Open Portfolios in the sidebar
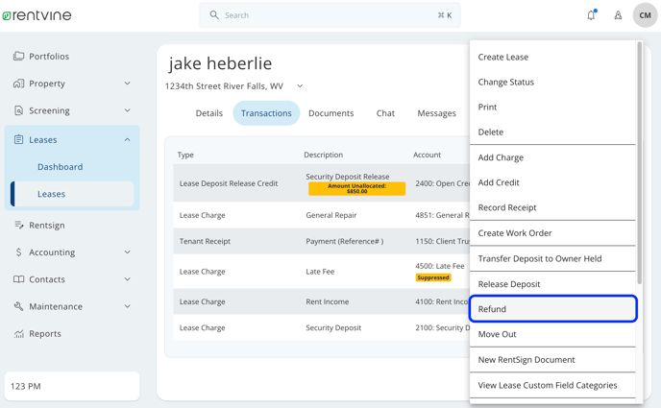This screenshot has width=661, height=408. pyautogui.click(x=48, y=56)
